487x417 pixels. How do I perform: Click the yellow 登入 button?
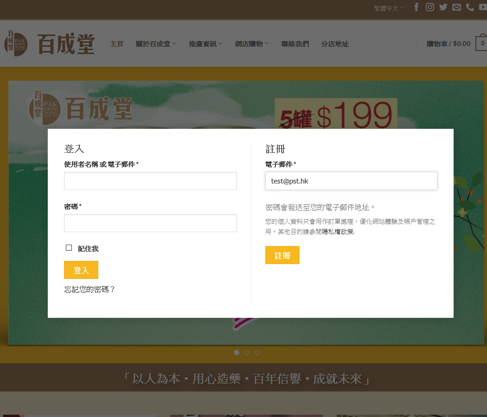pyautogui.click(x=81, y=270)
